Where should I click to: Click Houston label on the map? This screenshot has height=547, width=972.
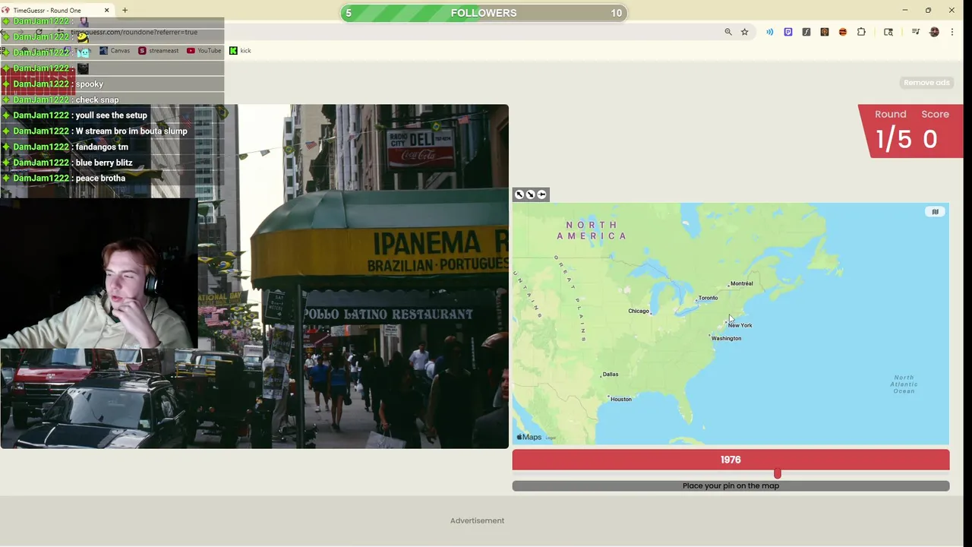click(620, 399)
